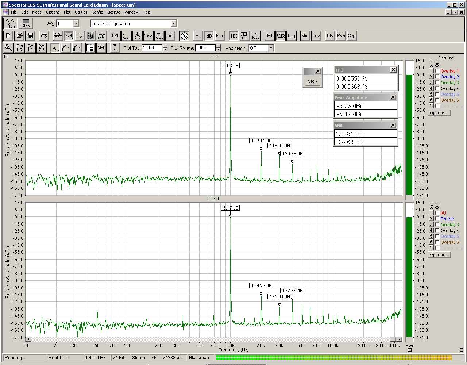Open the Load Configuration dropdown
Viewport: 467px width, 365px height.
[x=174, y=24]
